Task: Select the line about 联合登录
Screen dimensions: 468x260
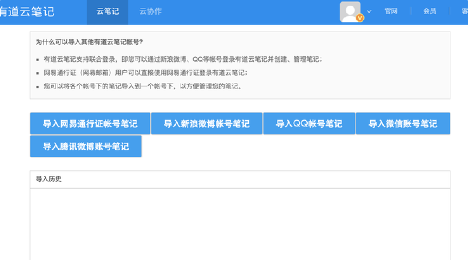Action: (183, 59)
